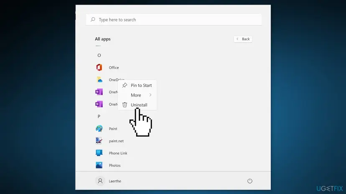The width and height of the screenshot is (346, 194).
Task: Open Laerthe account name
Action: tap(115, 181)
